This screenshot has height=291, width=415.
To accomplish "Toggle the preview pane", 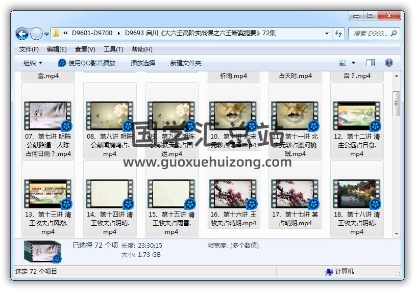I will [x=370, y=63].
